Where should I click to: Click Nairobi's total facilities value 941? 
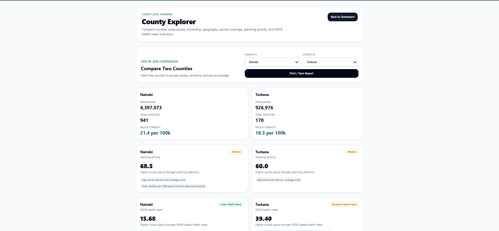coord(144,120)
